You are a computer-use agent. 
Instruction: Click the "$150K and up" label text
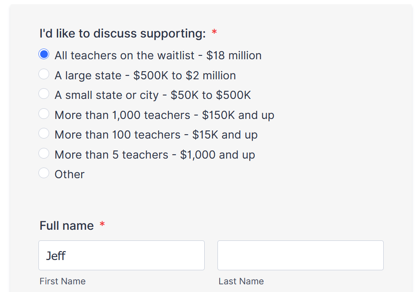tap(238, 115)
